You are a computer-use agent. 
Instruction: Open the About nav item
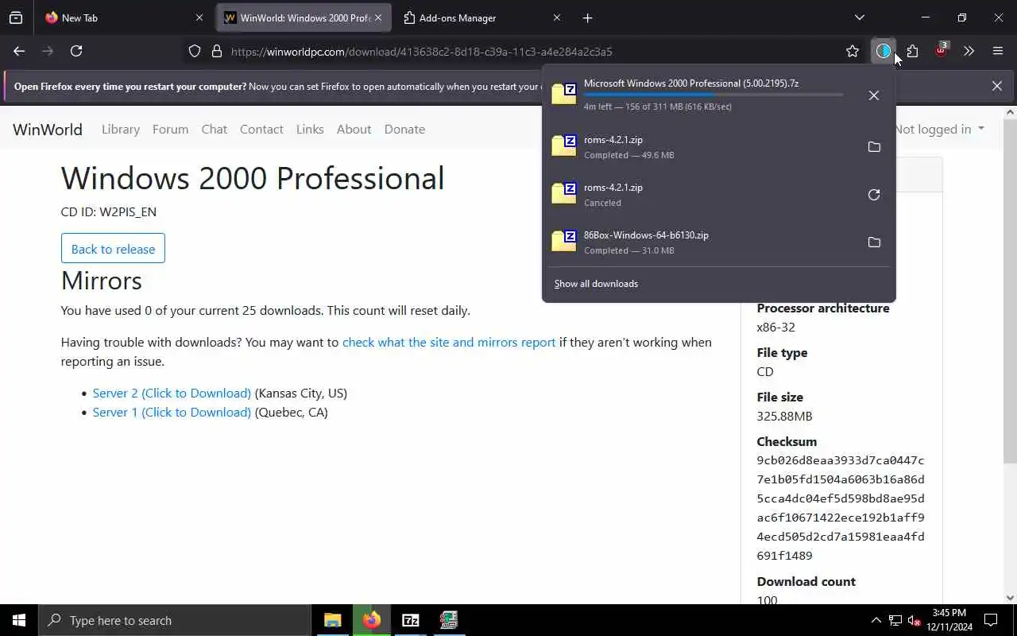pos(354,129)
